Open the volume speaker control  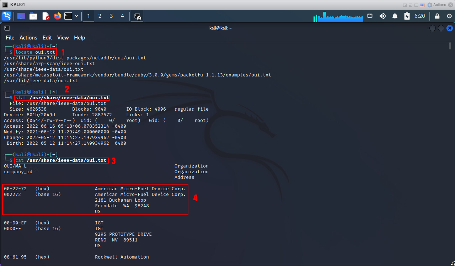[382, 16]
